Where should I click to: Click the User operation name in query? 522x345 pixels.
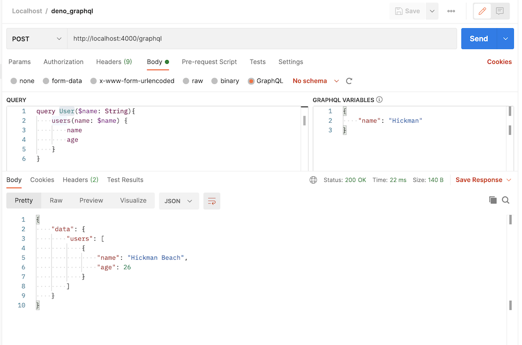(x=67, y=111)
